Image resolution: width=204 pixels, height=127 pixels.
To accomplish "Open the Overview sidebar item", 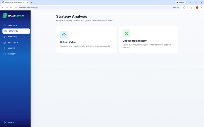I will coord(16,25).
